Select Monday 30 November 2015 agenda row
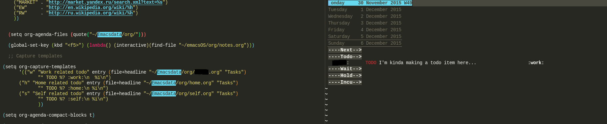The height and width of the screenshot is (124, 607). pos(370,3)
